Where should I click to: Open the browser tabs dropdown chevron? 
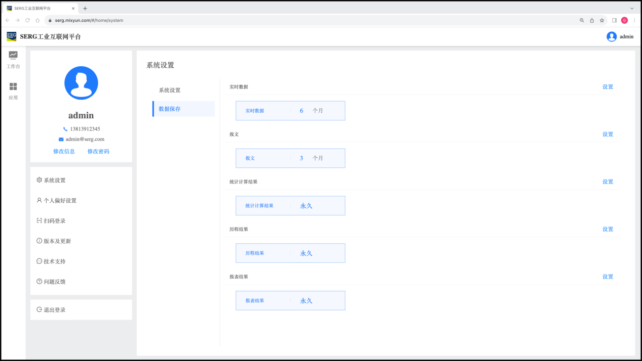pyautogui.click(x=632, y=9)
